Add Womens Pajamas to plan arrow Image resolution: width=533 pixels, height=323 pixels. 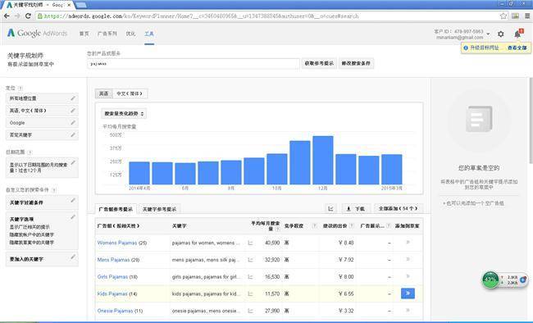tap(408, 243)
